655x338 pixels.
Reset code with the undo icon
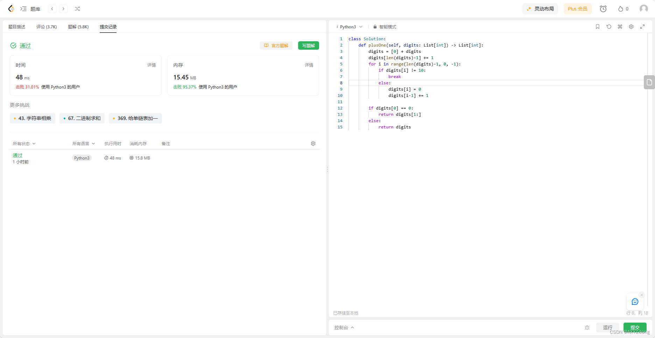point(609,27)
